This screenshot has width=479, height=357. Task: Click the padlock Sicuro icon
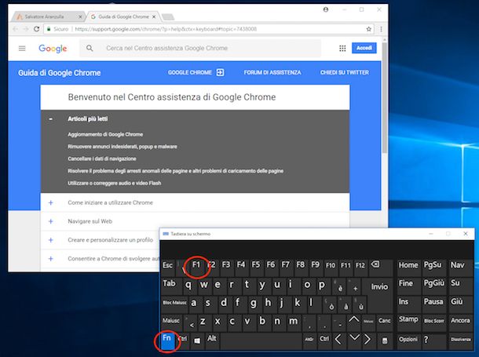(x=49, y=29)
